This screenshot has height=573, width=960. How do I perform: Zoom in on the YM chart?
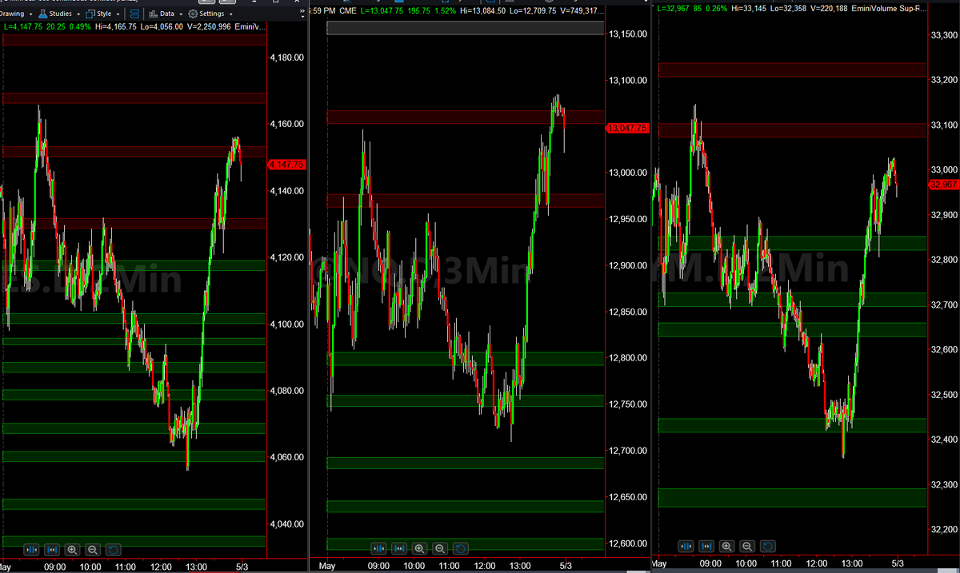tap(726, 546)
